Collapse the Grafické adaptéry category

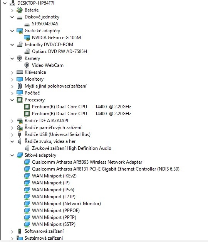[12, 31]
